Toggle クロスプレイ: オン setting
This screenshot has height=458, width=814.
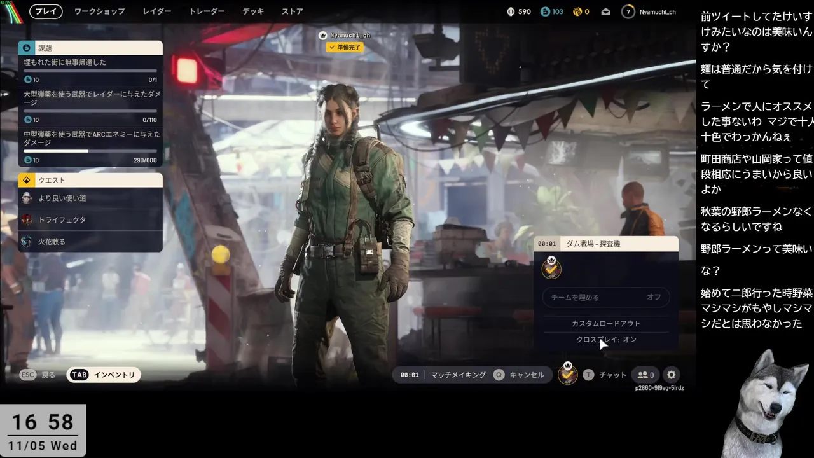(x=605, y=339)
